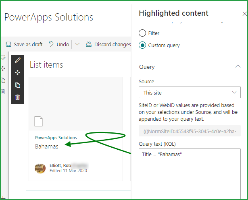Click the List items web part title

pos(46,65)
